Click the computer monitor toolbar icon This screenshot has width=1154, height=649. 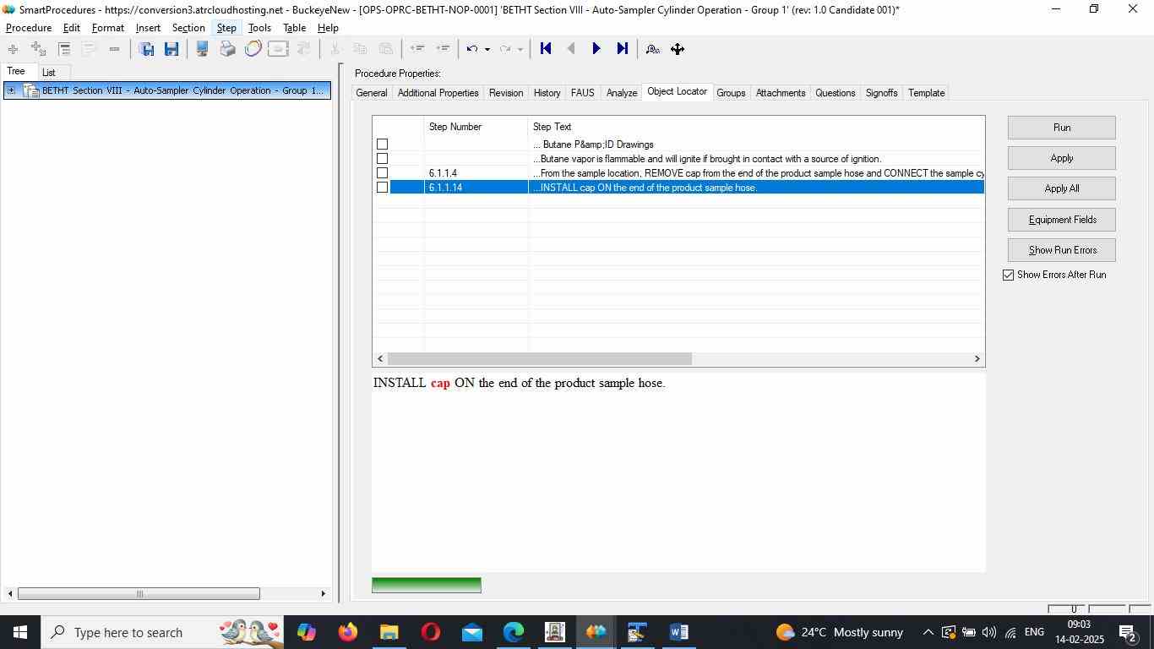[202, 49]
